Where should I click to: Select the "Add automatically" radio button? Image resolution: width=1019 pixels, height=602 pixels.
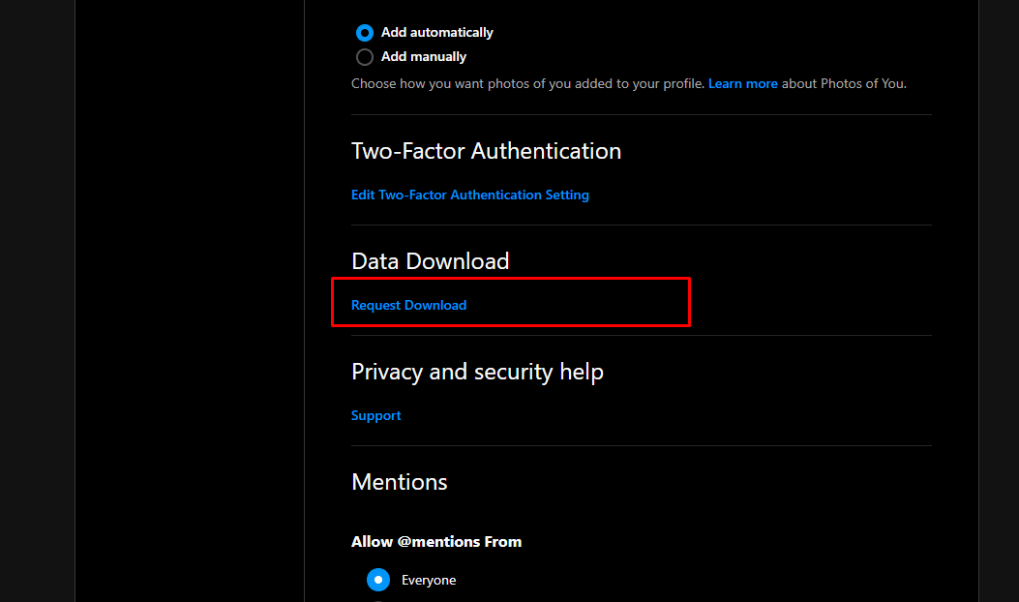click(x=365, y=32)
